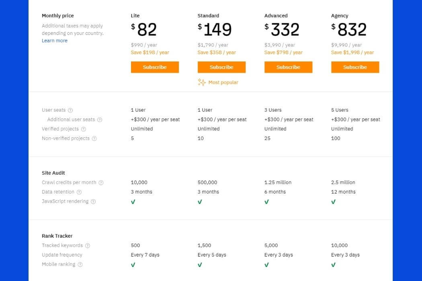Click the $9,990 / year price text
Screen dimensions: 422x281
pyautogui.click(x=346, y=45)
